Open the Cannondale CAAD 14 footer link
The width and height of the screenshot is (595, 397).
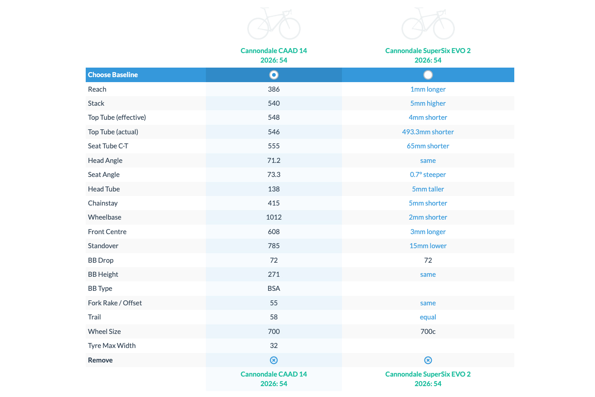pos(274,379)
